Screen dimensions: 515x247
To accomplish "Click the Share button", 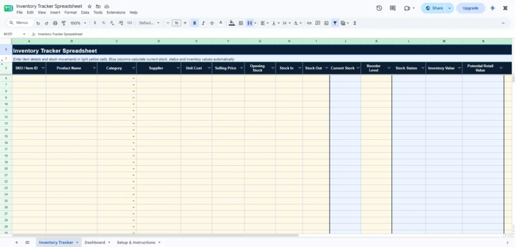I will click(433, 8).
